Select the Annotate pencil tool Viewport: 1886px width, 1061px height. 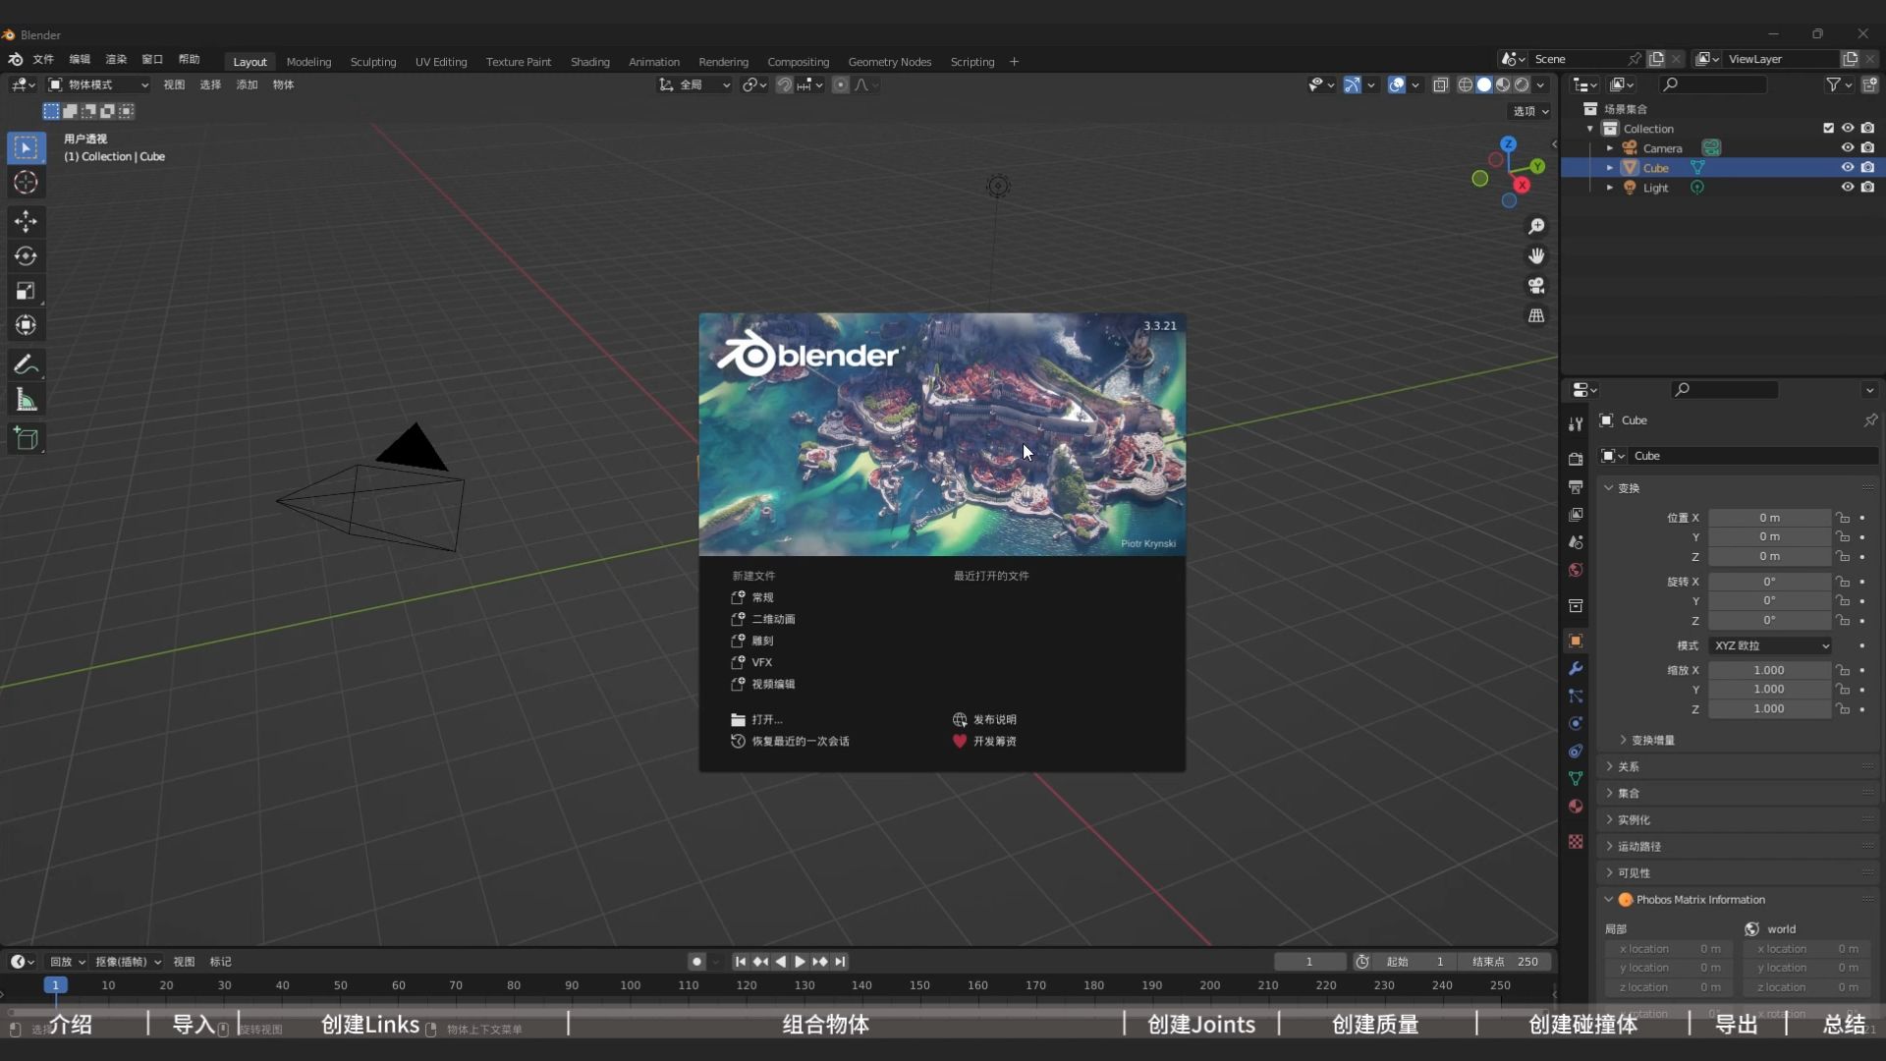tap(26, 365)
